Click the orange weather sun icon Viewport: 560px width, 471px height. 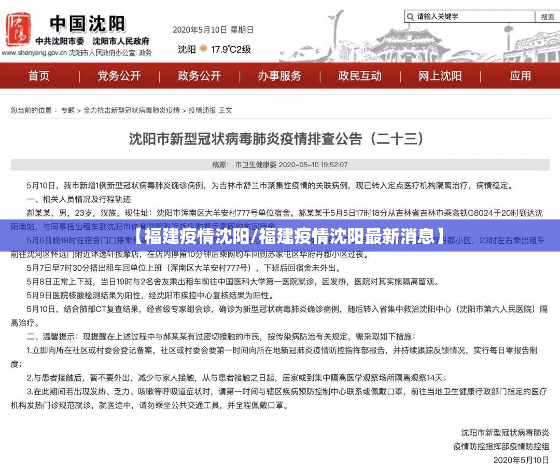pyautogui.click(x=203, y=49)
